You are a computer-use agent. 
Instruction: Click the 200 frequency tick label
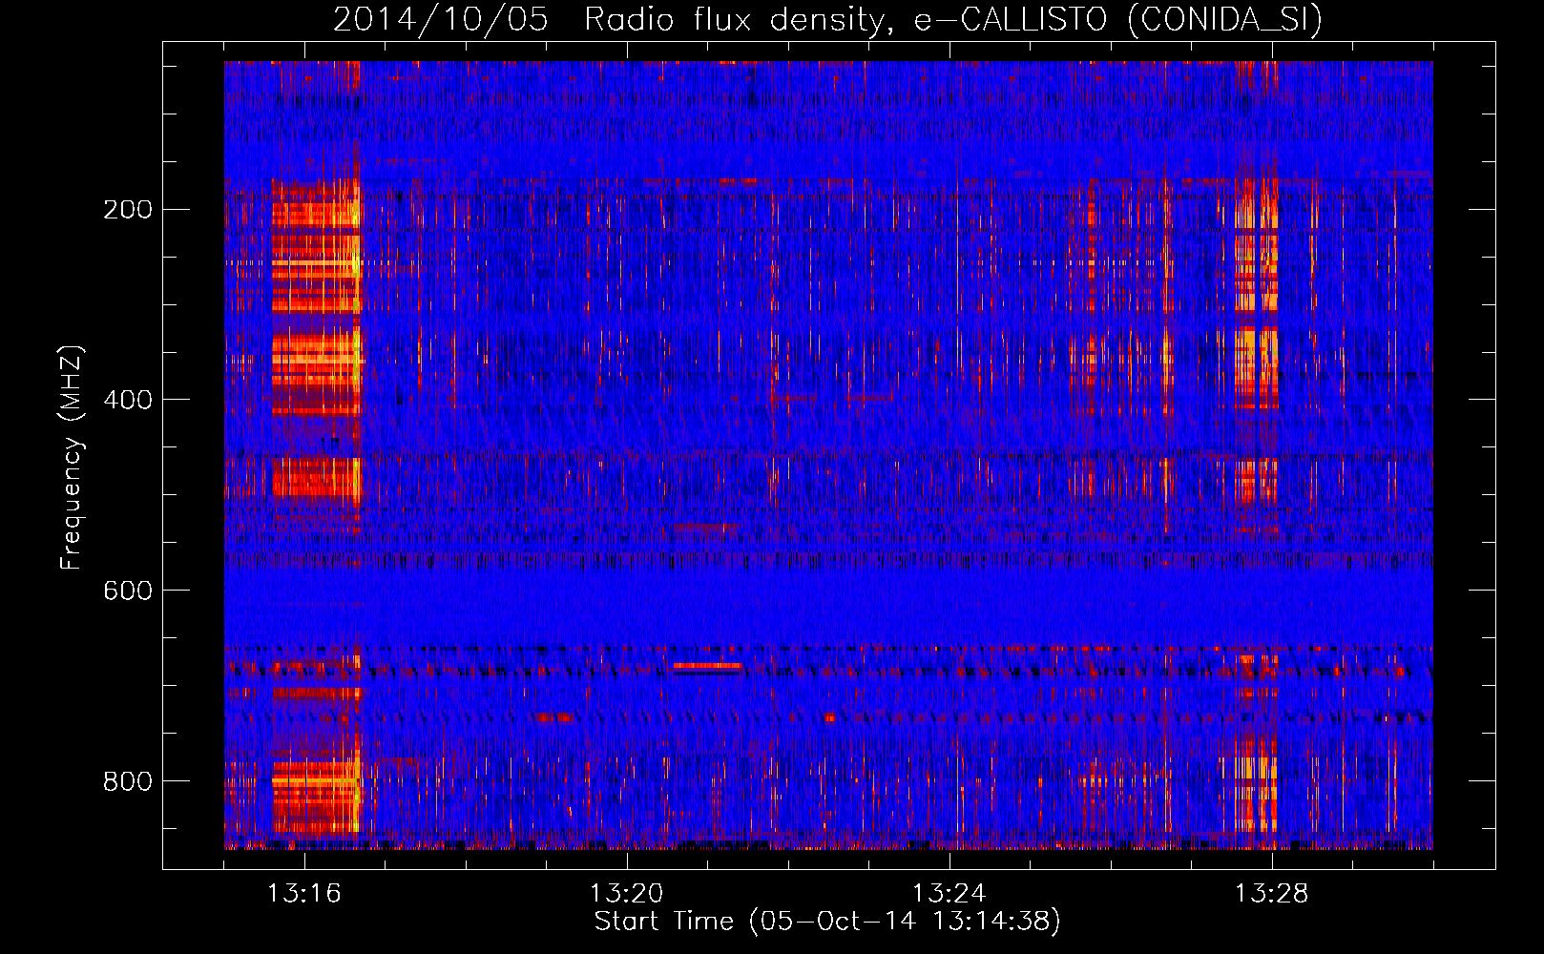click(x=128, y=209)
